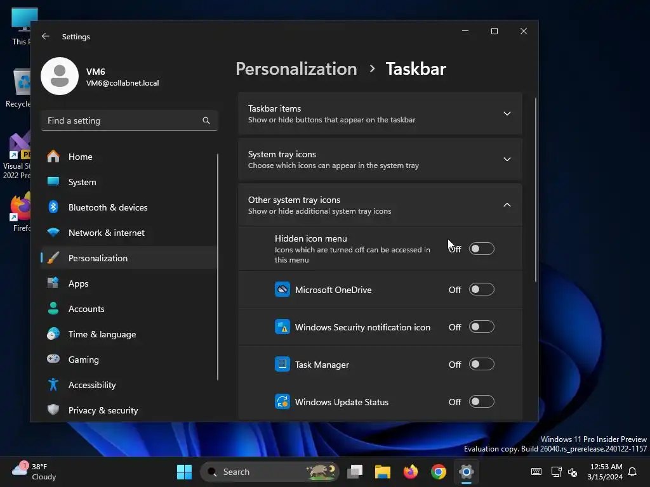Go to Home in Settings sidebar
This screenshot has height=487, width=650.
(128, 157)
